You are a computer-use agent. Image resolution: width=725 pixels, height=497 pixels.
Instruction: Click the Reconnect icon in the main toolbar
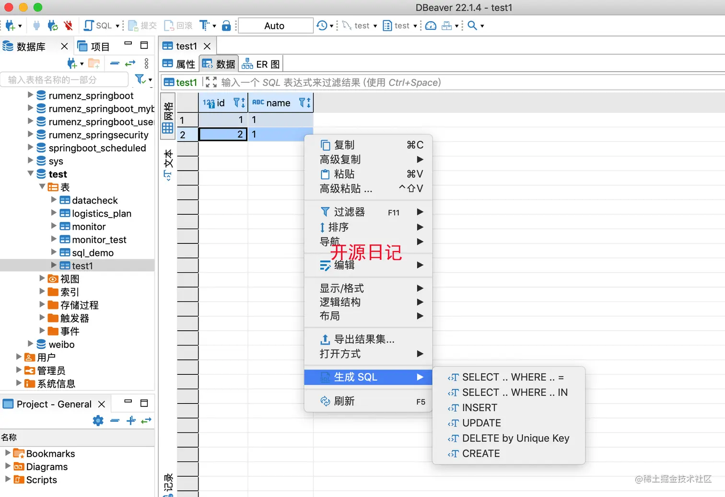click(53, 25)
